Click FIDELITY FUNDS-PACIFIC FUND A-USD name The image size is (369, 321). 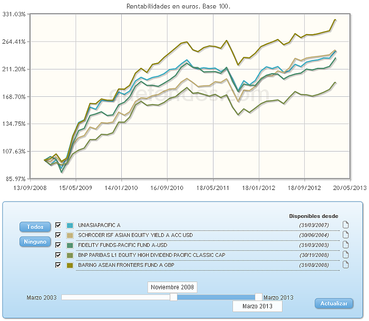(123, 245)
